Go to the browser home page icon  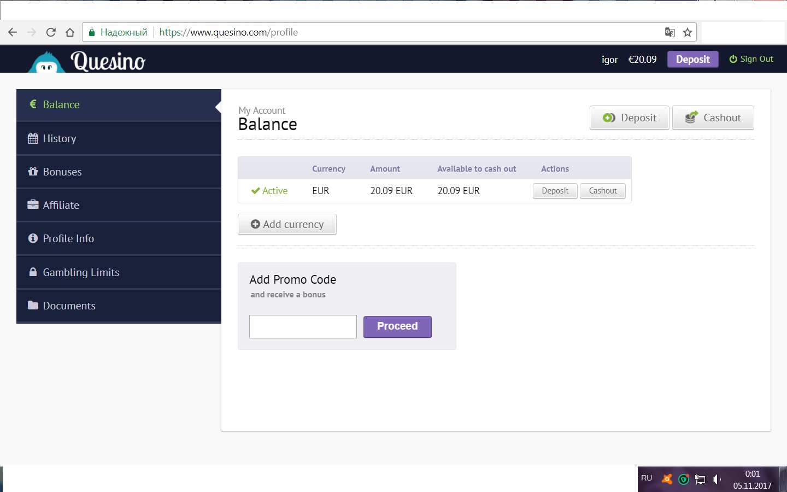pyautogui.click(x=70, y=32)
